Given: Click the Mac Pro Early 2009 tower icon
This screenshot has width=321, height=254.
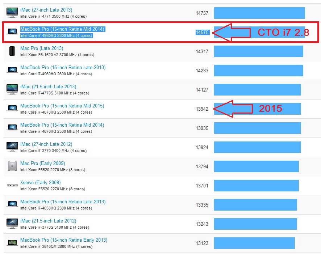Looking at the screenshot, I should click(12, 166).
